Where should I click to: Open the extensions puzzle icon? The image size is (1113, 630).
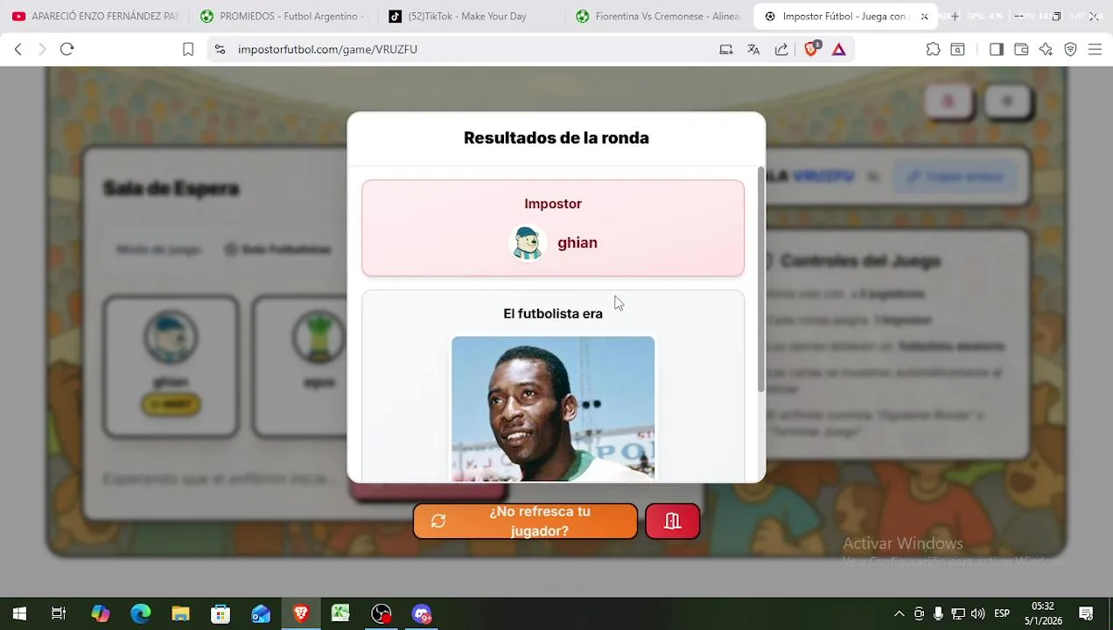(x=933, y=50)
